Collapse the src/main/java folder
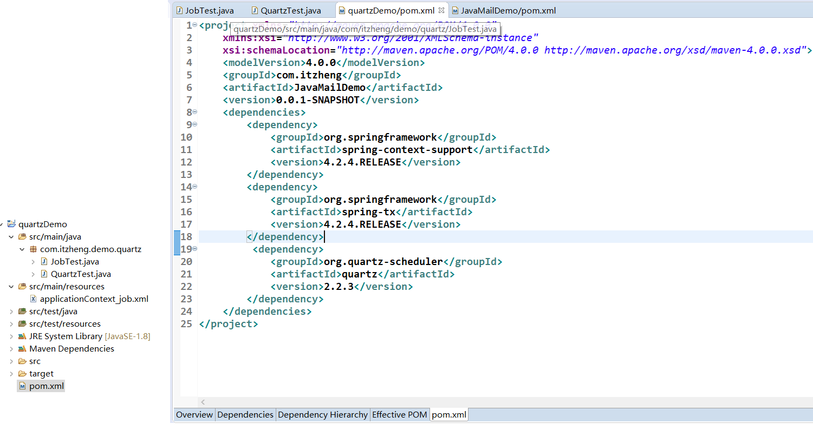The width and height of the screenshot is (813, 430). click(11, 236)
